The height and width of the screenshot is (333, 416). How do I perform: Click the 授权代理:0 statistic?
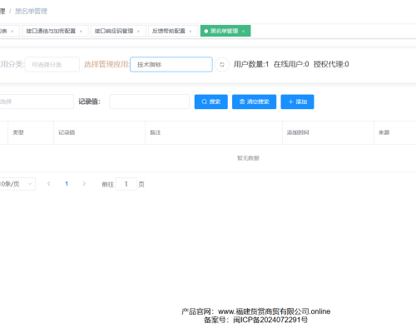[331, 64]
